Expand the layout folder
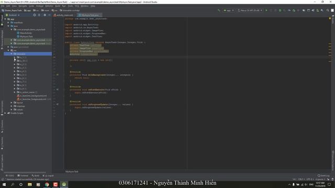335x188 pixels. pos(12,102)
